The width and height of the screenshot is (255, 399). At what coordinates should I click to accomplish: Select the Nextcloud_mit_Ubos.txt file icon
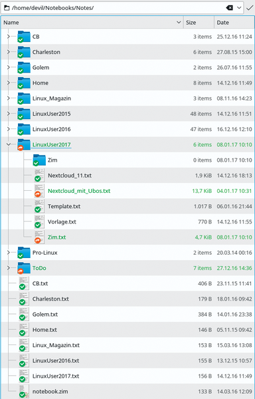(x=39, y=191)
